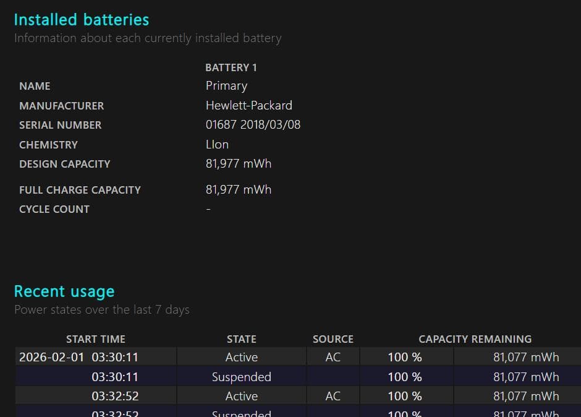Click the Hewlett-Packard manufacturer value

(248, 106)
